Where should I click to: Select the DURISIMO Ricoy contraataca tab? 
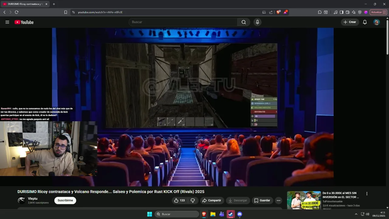(25, 4)
